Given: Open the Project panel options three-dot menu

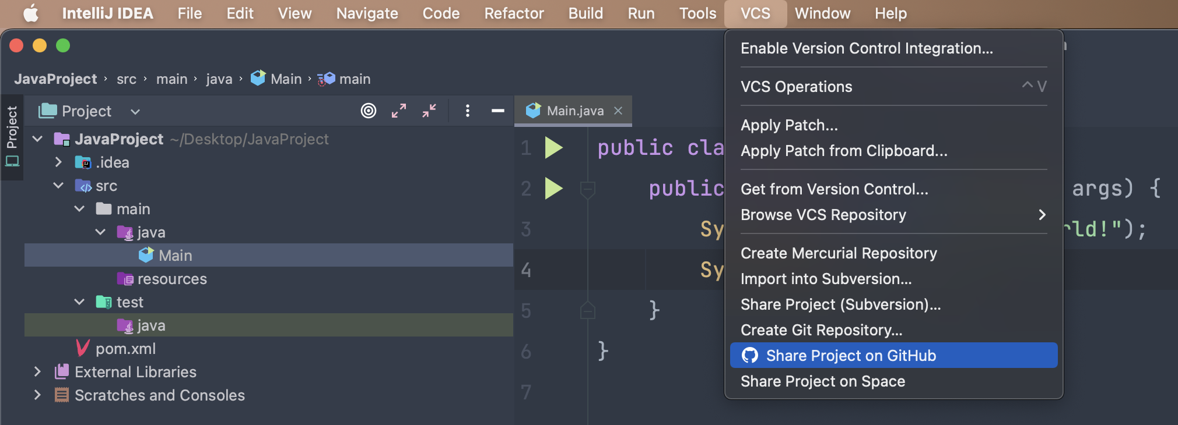Looking at the screenshot, I should 468,111.
